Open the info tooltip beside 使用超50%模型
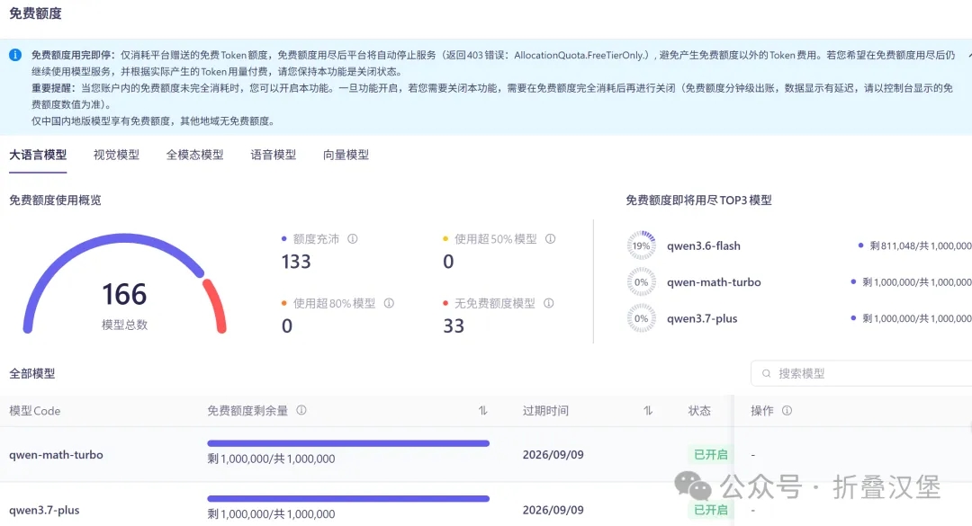The width and height of the screenshot is (972, 526). [550, 238]
